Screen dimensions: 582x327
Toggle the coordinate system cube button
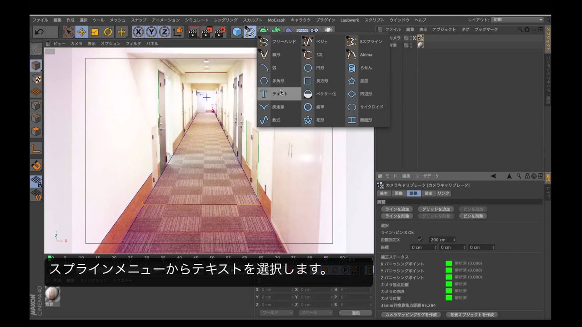pyautogui.click(x=178, y=32)
